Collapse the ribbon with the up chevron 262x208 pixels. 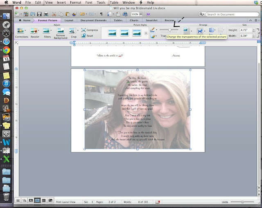[251, 20]
